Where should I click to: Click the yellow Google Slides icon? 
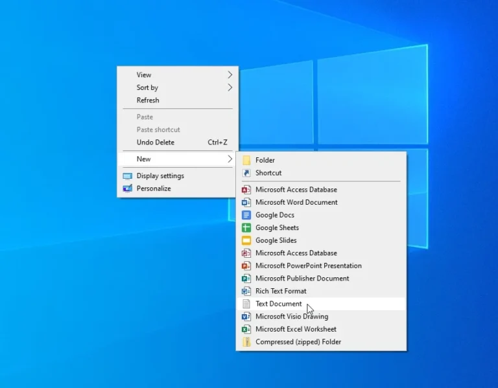point(246,240)
